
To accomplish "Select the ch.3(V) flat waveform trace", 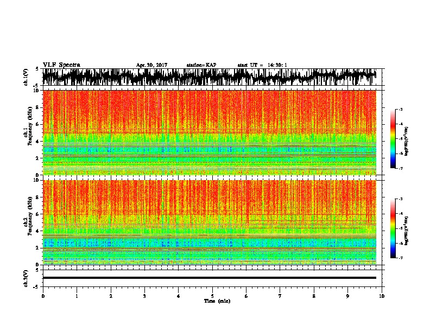I will pos(210,278).
